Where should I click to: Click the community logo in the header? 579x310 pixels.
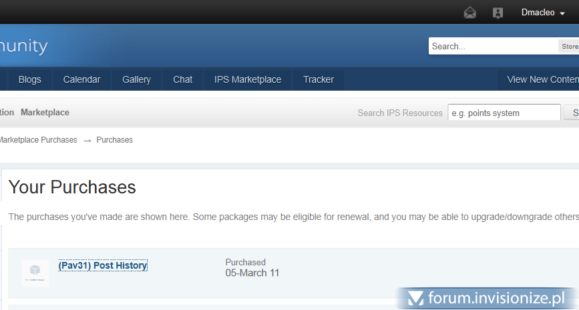(23, 46)
